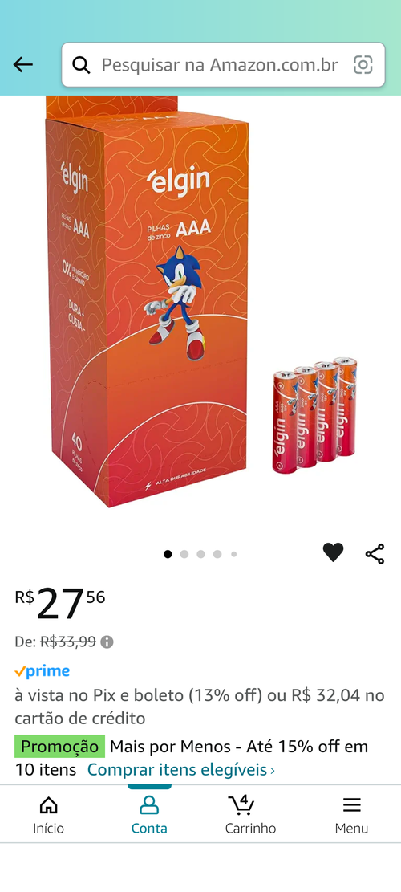Tap the share icon
Screen dimensions: 401x892
[x=375, y=553]
